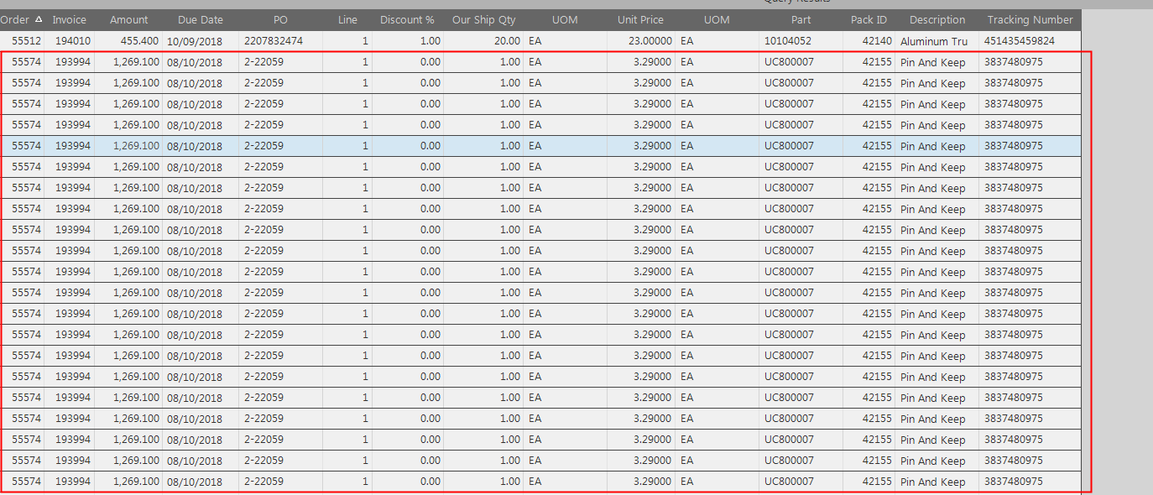
Task: Click UOM header right of Our Ship Qty
Action: [565, 20]
